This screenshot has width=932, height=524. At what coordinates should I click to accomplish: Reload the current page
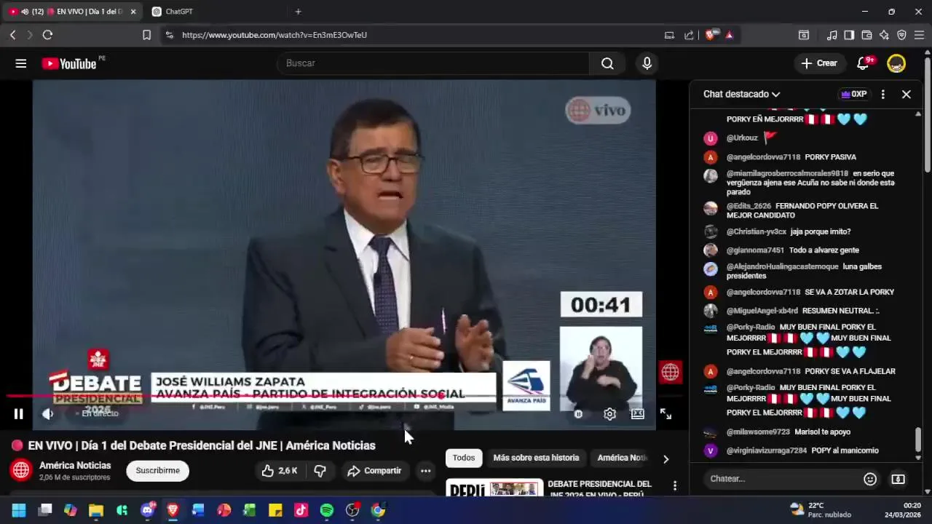coord(47,35)
